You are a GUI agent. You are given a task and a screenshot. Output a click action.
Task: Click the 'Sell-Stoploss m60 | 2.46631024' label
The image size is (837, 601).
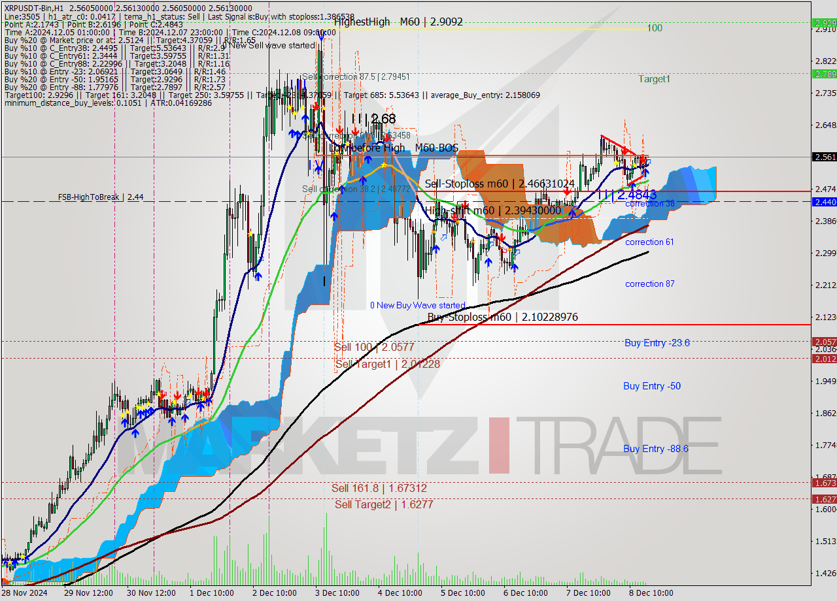500,184
